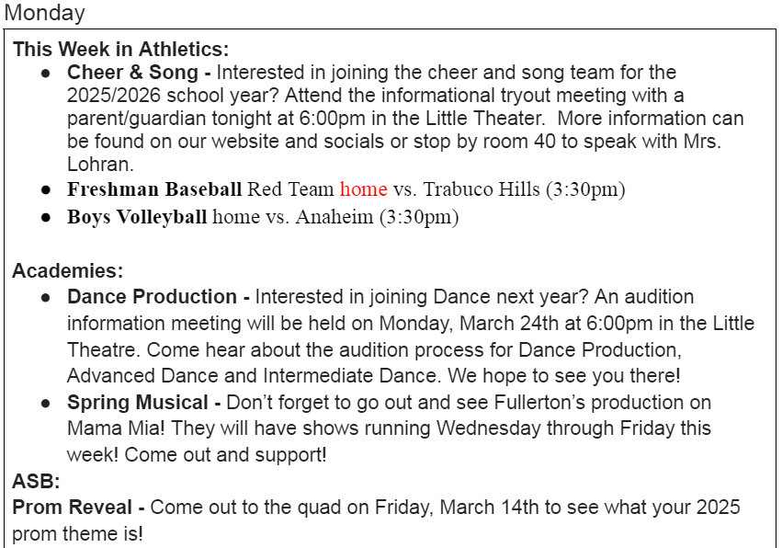
Task: Click the bullet before Cheer & Song
Action: pyautogui.click(x=46, y=74)
